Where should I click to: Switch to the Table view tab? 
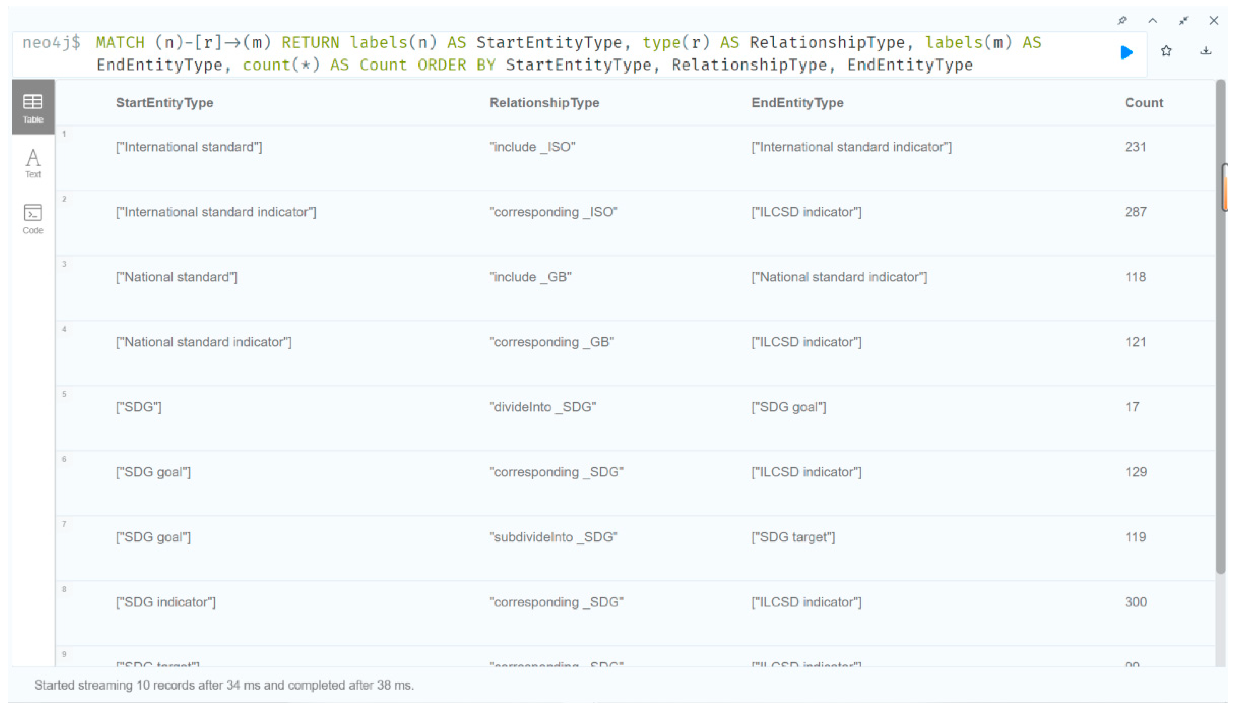click(x=33, y=108)
